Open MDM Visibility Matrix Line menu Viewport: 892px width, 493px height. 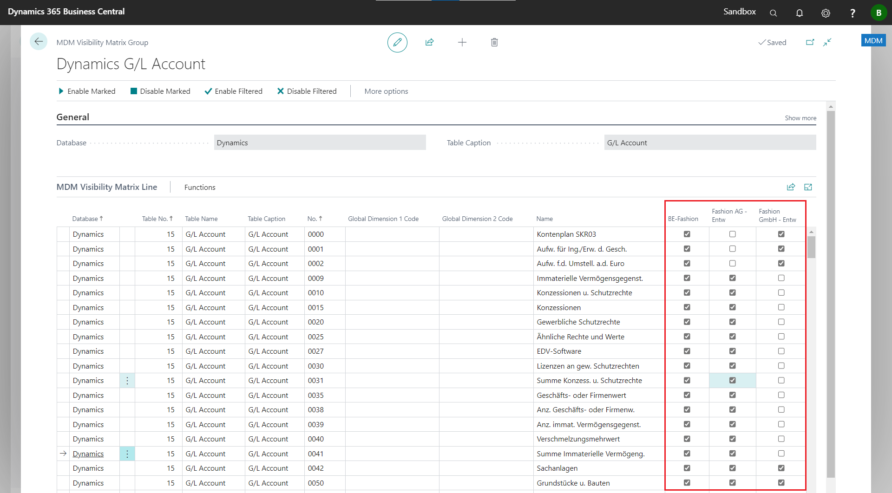tap(107, 187)
